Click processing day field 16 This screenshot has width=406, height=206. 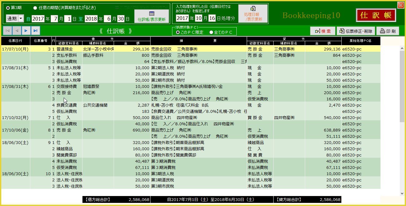pyautogui.click(x=212, y=18)
